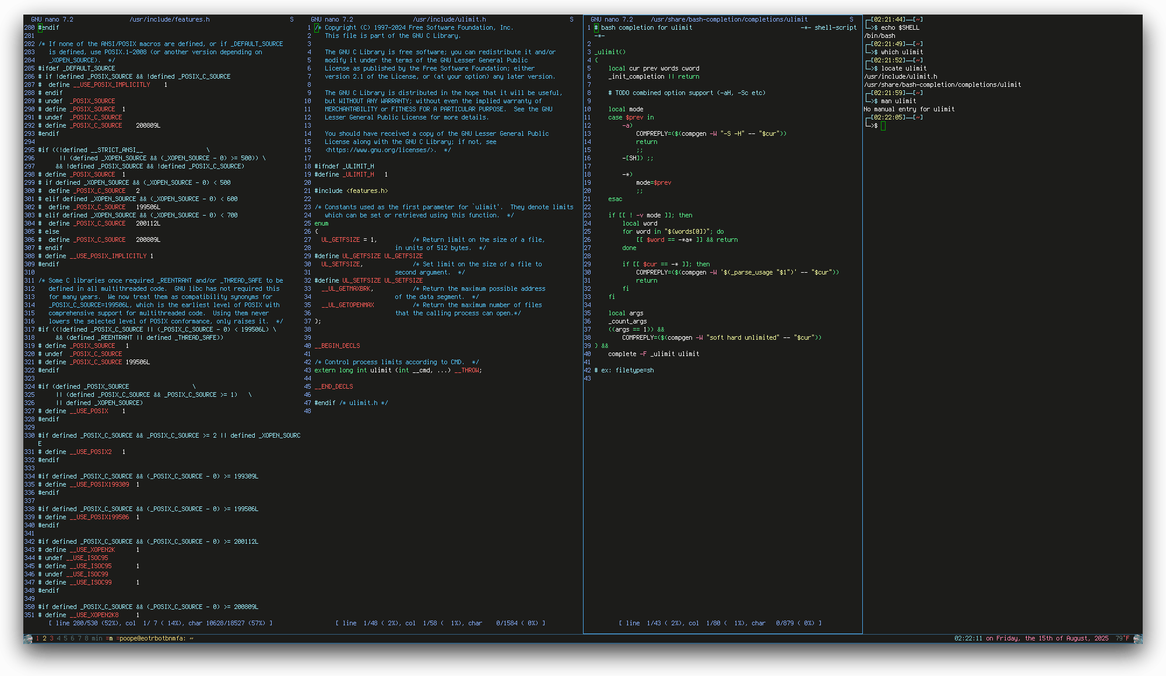The width and height of the screenshot is (1166, 676).
Task: Switch to workspace tag 2
Action: (44, 639)
